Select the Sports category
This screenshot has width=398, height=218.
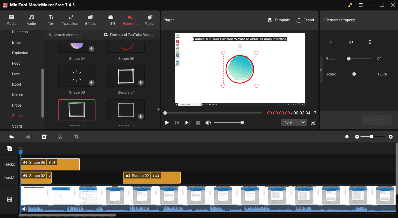[17, 126]
